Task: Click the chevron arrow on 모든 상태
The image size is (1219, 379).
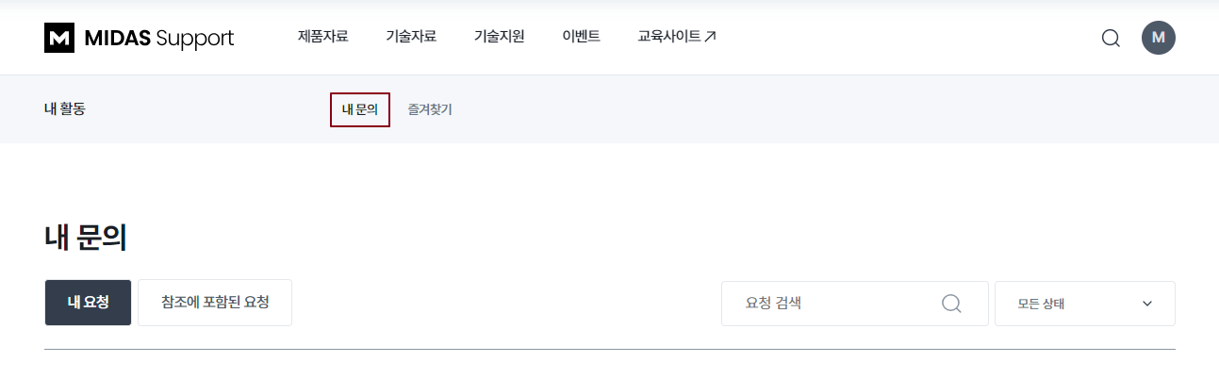Action: pos(1147,304)
